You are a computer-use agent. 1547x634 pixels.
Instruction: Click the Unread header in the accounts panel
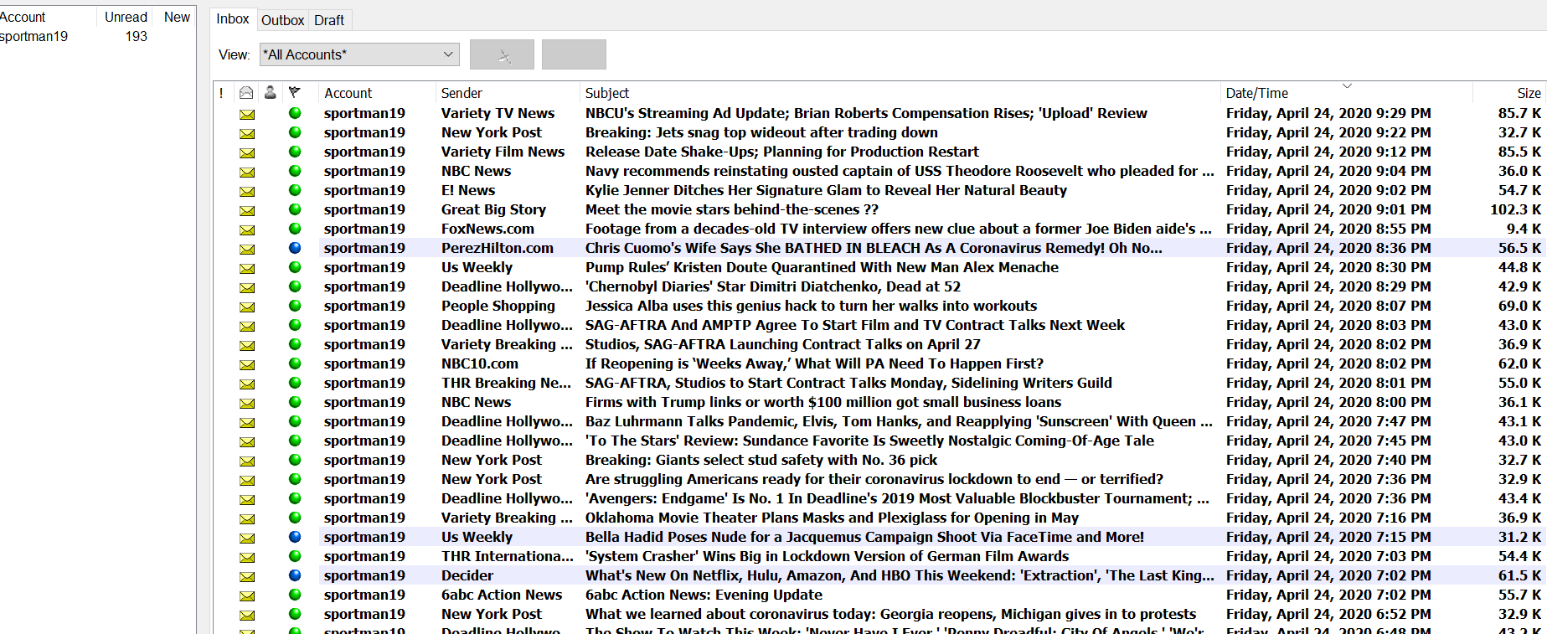[x=126, y=17]
